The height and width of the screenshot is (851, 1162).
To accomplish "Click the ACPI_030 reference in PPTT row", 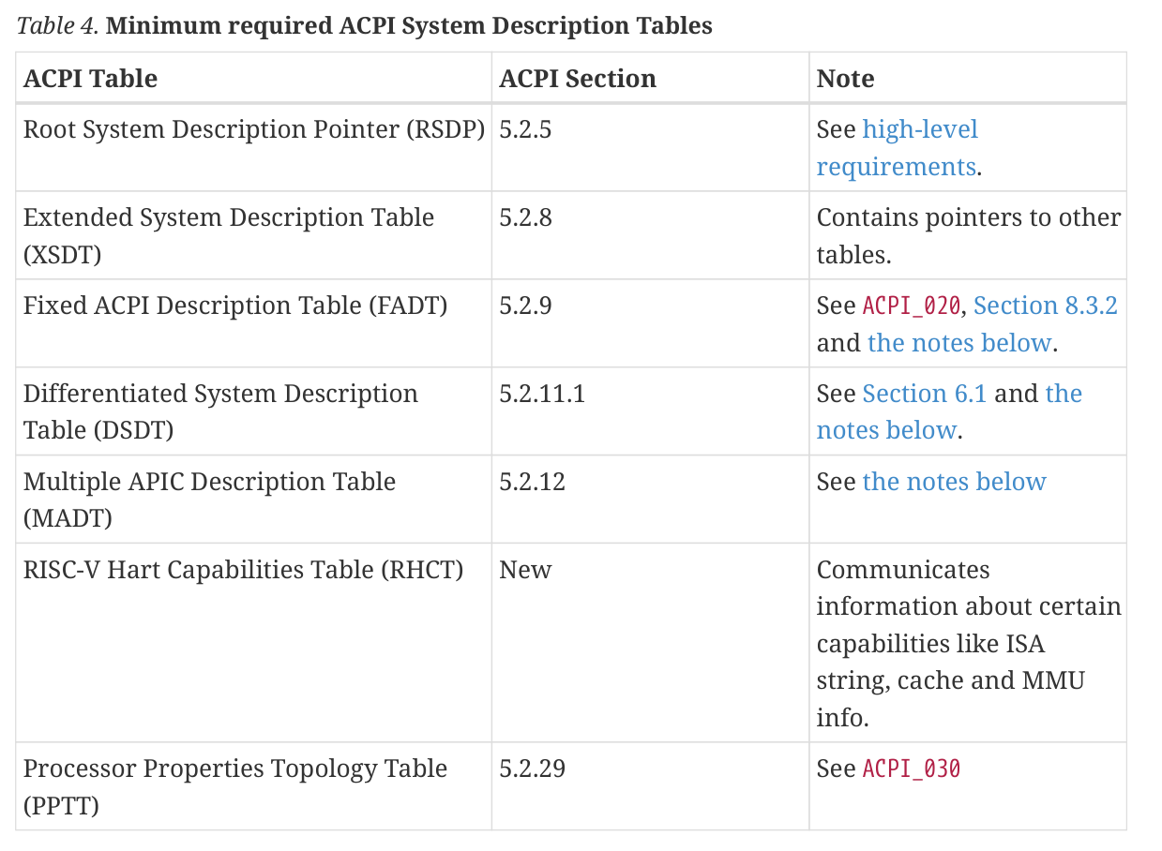I will tap(911, 769).
